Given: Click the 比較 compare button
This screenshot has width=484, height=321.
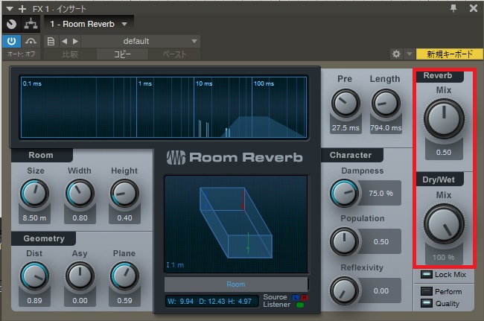Looking at the screenshot, I should [70, 54].
